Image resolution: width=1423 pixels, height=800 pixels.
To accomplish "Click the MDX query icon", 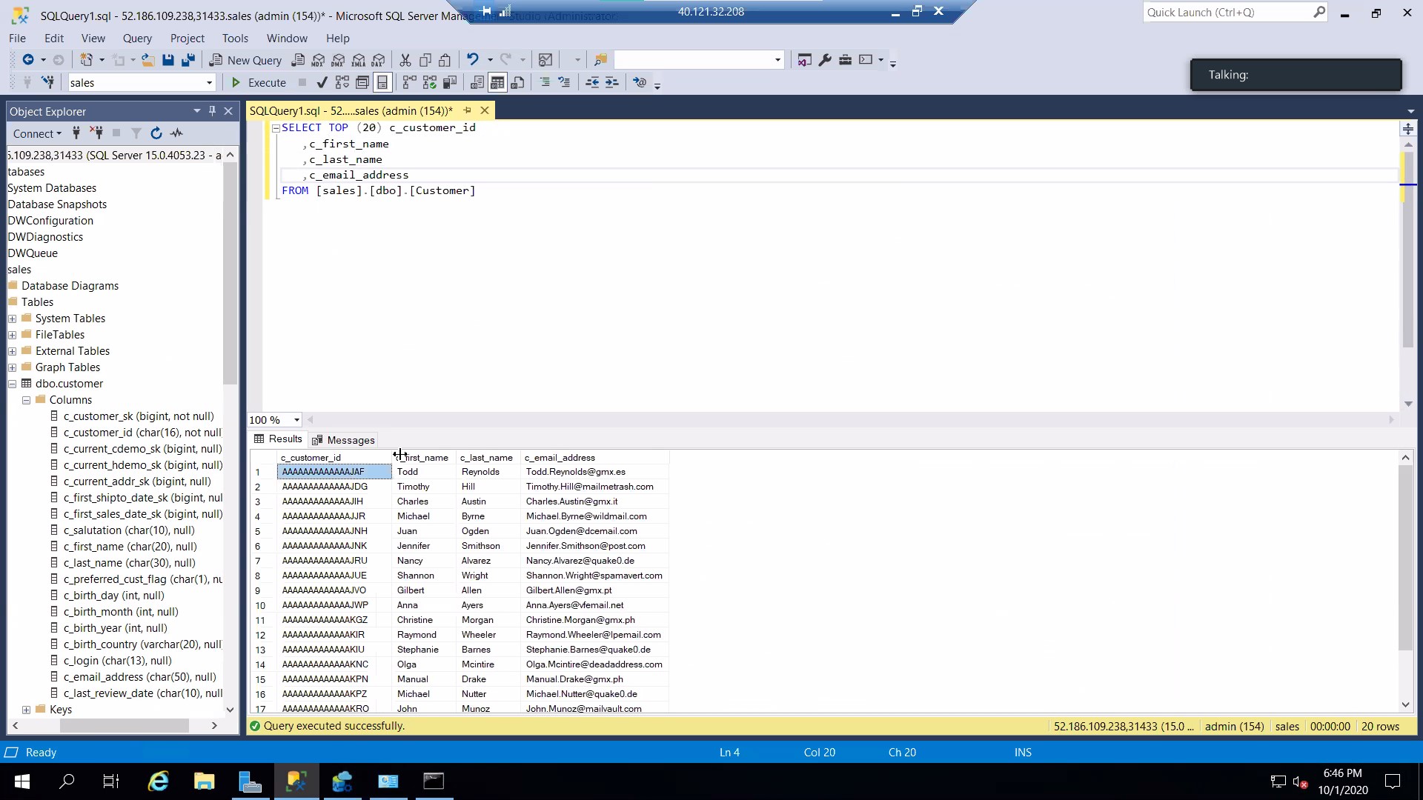I will (x=318, y=60).
